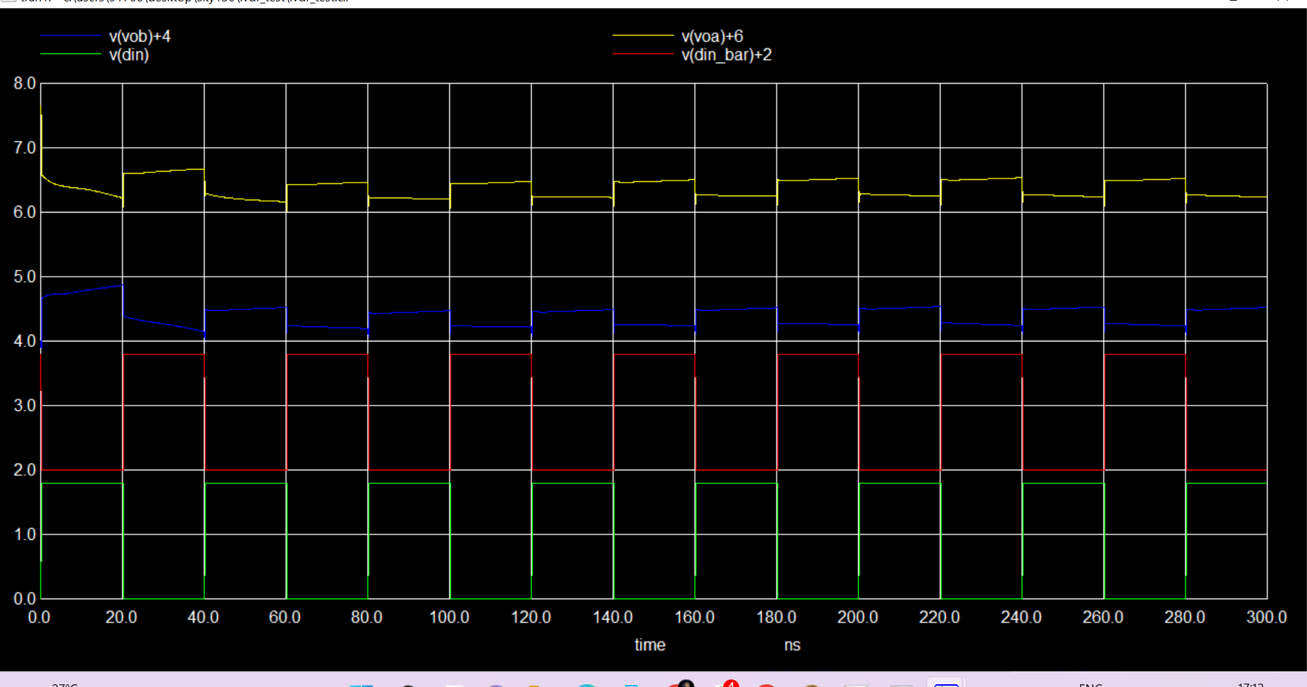This screenshot has width=1307, height=687.
Task: Select the v(vob)+4 legend label
Action: coord(140,36)
